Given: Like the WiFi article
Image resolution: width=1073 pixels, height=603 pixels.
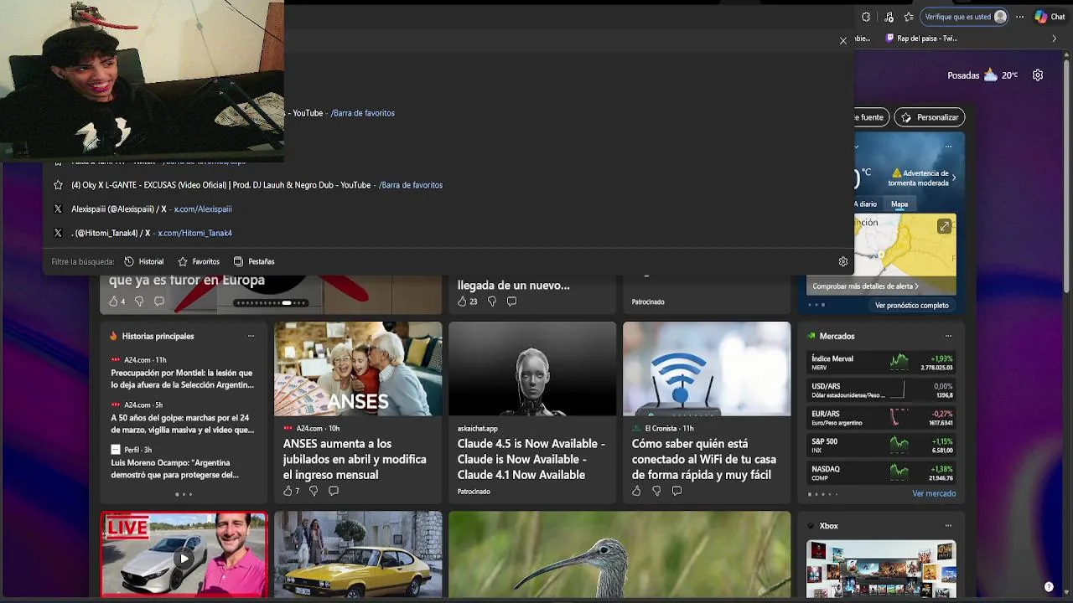Looking at the screenshot, I should (636, 492).
